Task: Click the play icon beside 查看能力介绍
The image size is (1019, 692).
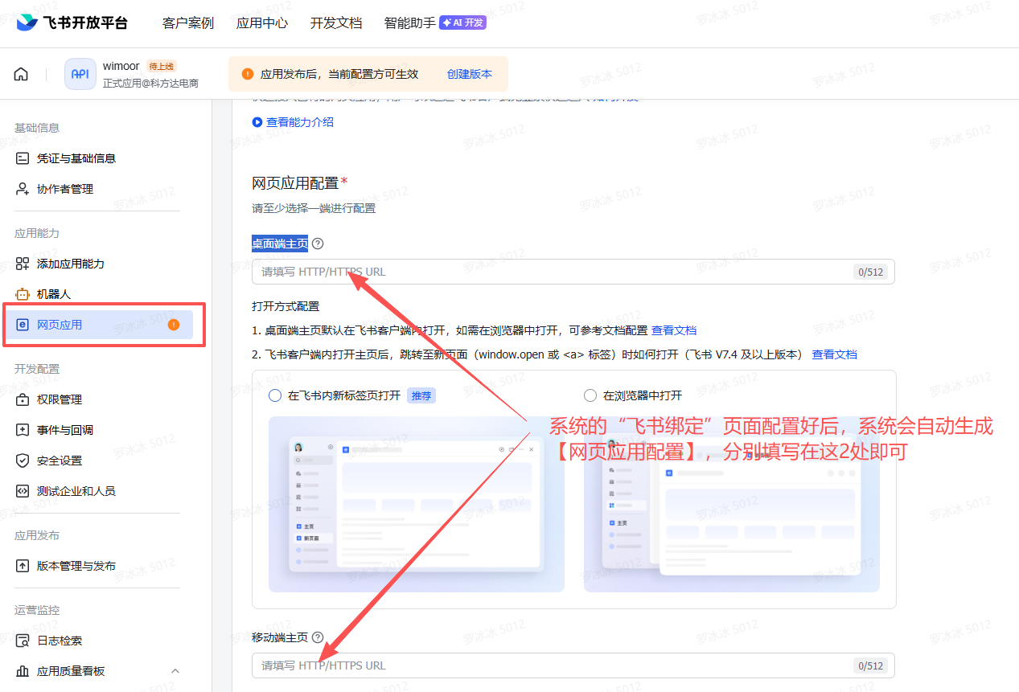Action: coord(257,122)
